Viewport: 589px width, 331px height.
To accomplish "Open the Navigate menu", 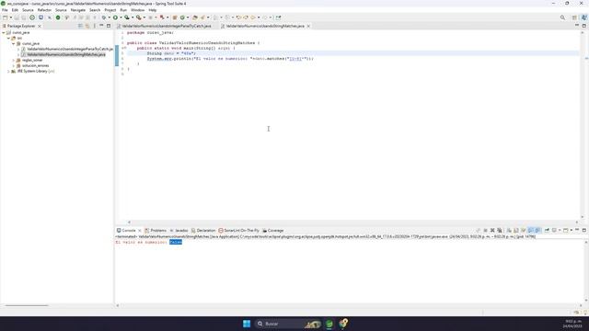I will click(x=77, y=10).
